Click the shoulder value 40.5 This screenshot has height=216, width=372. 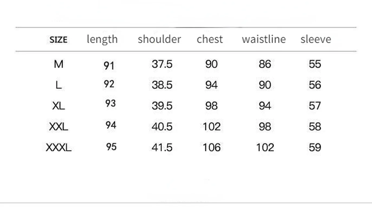pyautogui.click(x=162, y=127)
